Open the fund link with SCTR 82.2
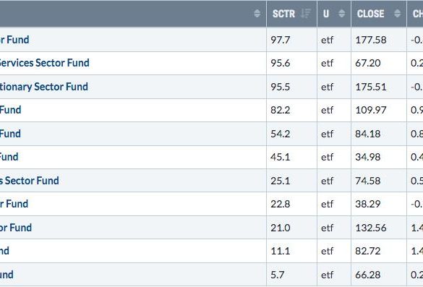 [11, 110]
